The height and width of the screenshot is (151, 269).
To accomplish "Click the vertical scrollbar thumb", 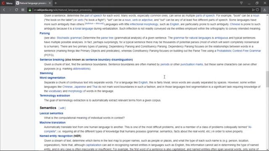I will pos(267,80).
